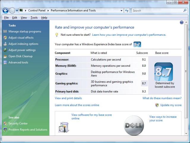Click the Dell logo sphere
The height and width of the screenshot is (143, 190).
click(x=134, y=125)
